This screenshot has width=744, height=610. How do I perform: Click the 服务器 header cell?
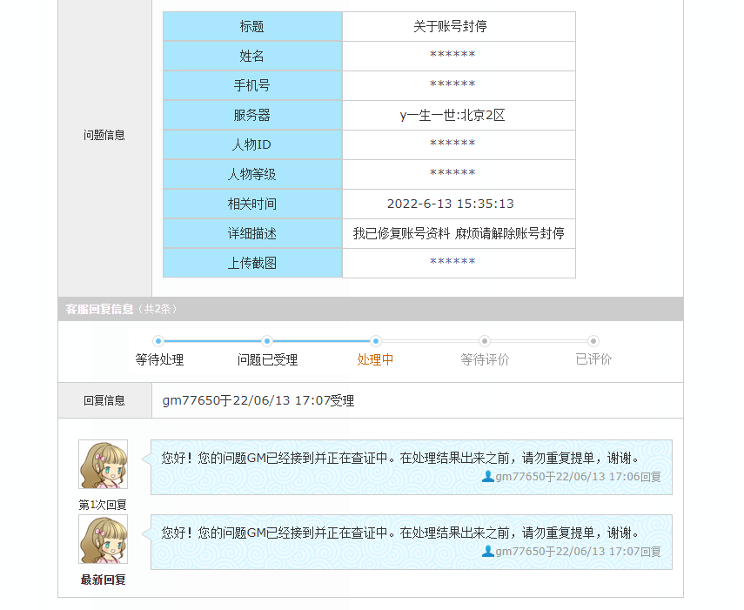[x=252, y=115]
